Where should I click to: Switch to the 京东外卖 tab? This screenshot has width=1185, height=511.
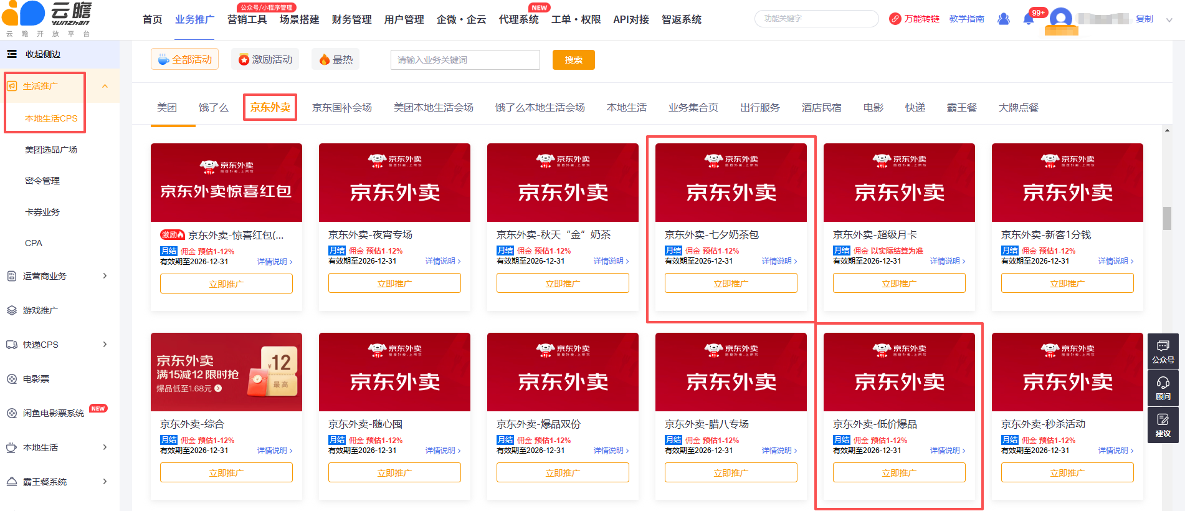[x=270, y=107]
